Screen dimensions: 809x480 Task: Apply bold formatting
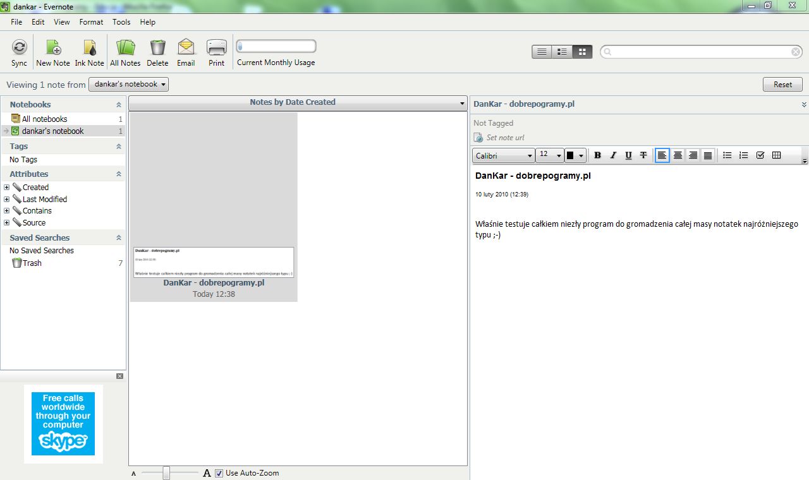597,155
